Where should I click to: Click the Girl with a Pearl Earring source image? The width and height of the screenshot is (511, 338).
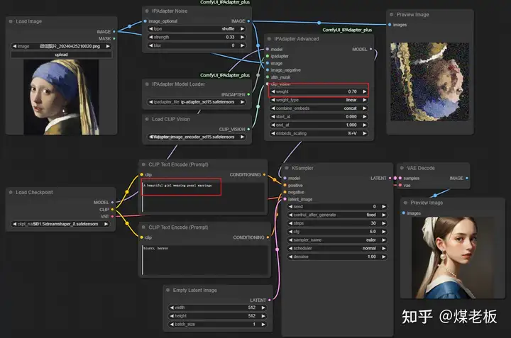(61, 97)
